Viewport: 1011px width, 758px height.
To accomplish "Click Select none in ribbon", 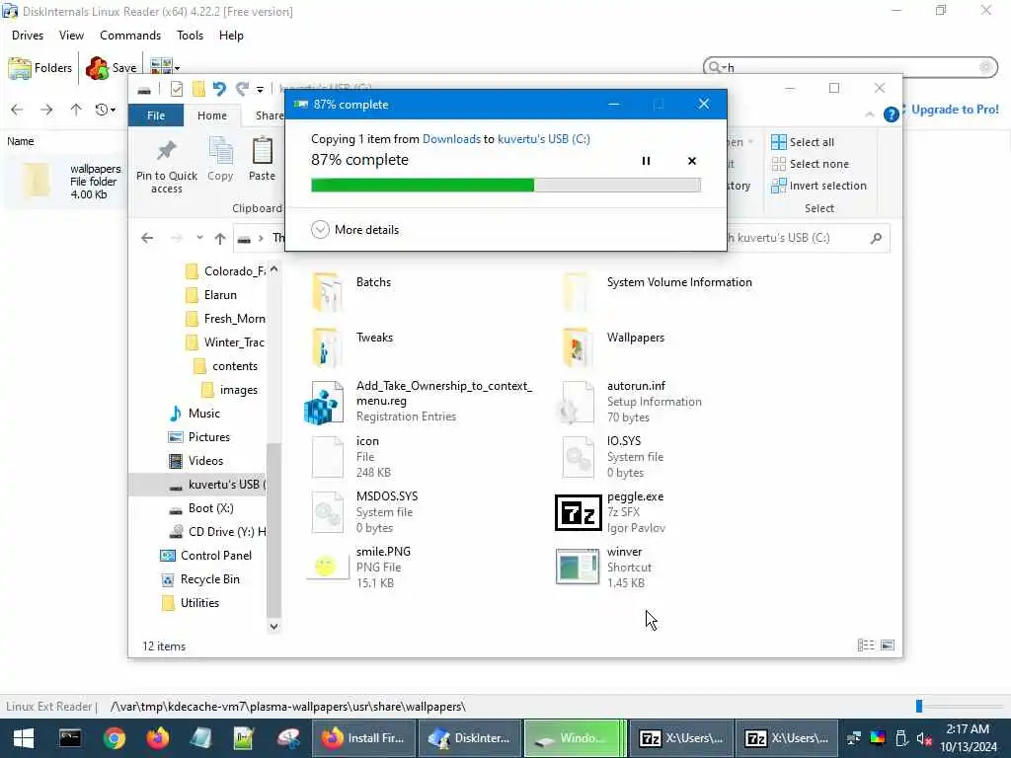I will pos(810,164).
